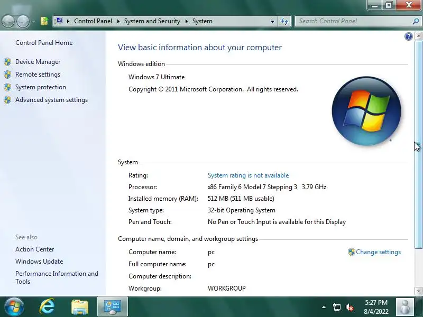
Task: Close the System window
Action: [409, 5]
